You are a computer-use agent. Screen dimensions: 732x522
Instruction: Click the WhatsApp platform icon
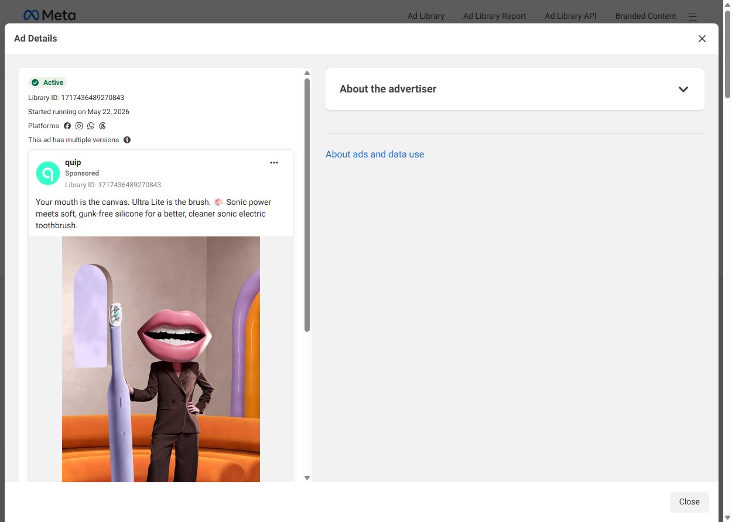tap(91, 126)
